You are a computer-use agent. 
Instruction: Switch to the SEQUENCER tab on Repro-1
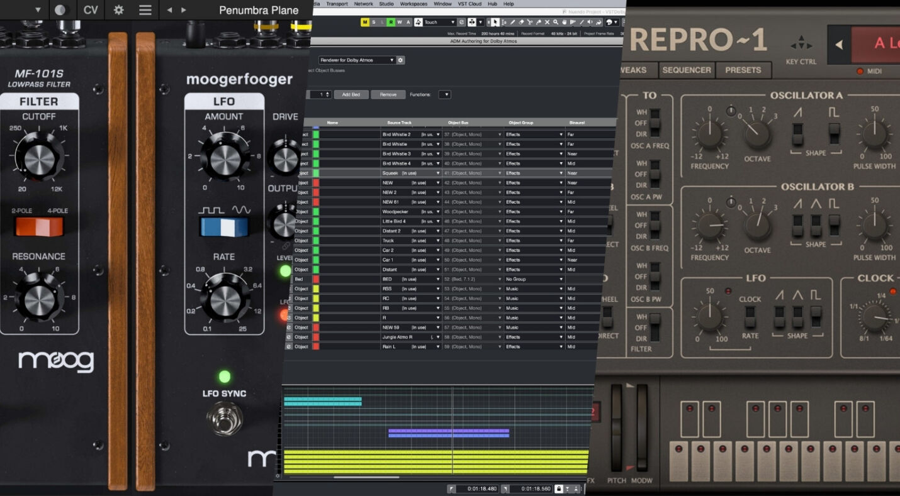tap(686, 70)
